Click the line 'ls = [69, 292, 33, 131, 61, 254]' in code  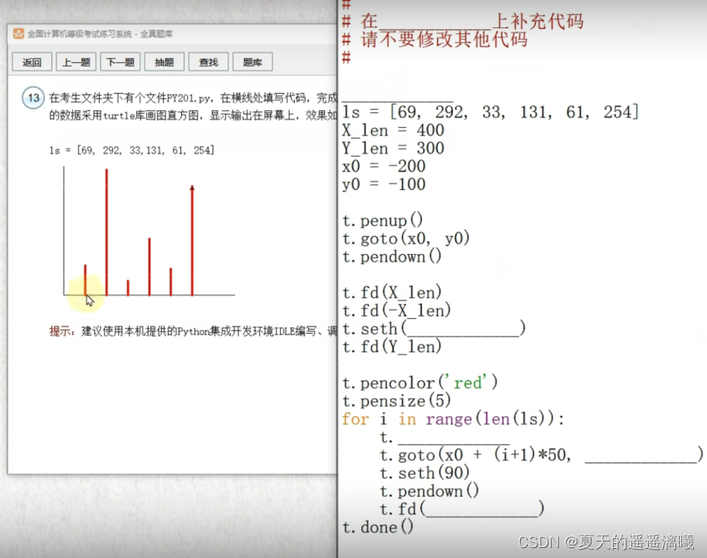[x=490, y=112]
